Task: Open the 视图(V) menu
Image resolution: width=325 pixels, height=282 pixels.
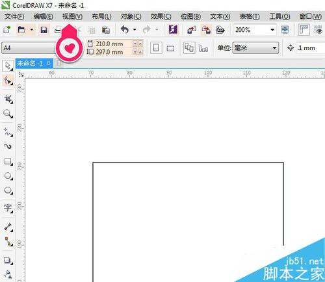Action: [x=72, y=16]
